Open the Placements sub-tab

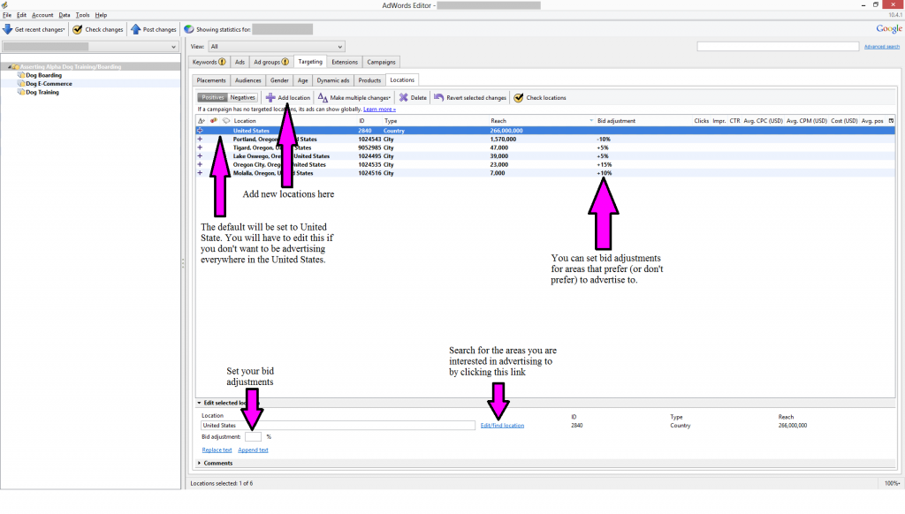pyautogui.click(x=211, y=80)
